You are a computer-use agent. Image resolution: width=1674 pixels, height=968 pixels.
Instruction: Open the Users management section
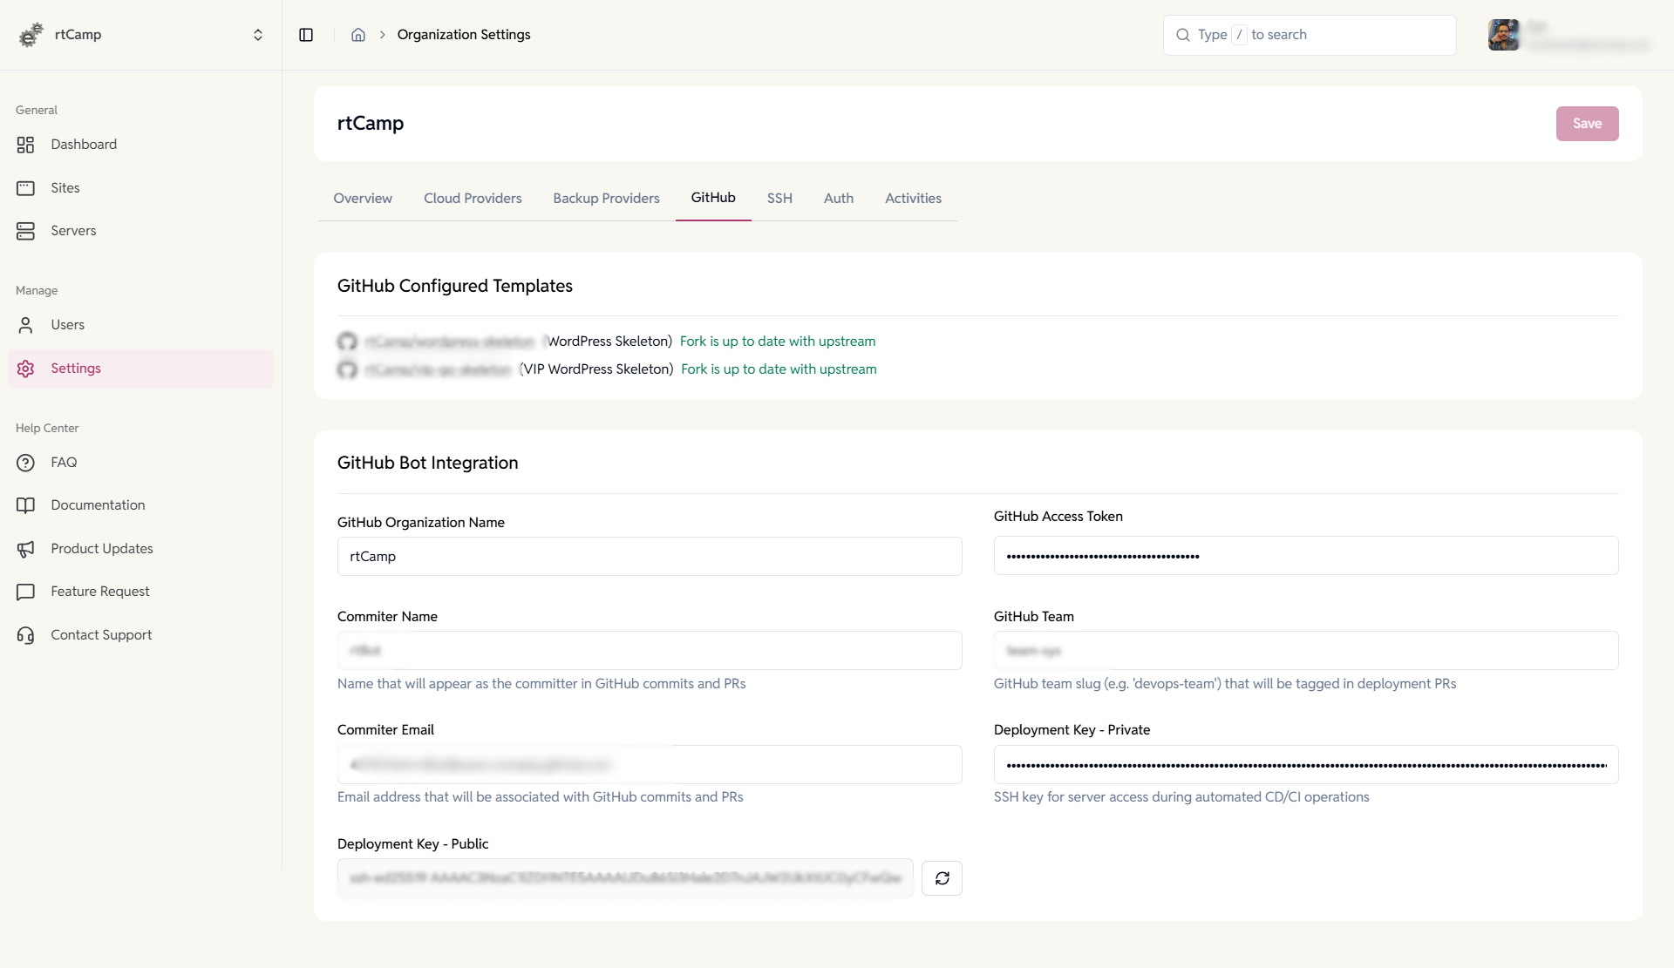[67, 324]
